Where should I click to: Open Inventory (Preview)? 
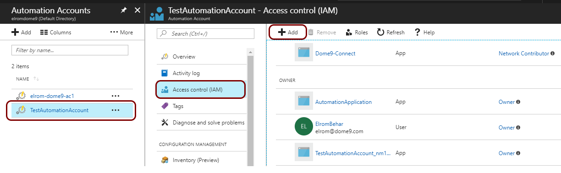[x=196, y=160]
